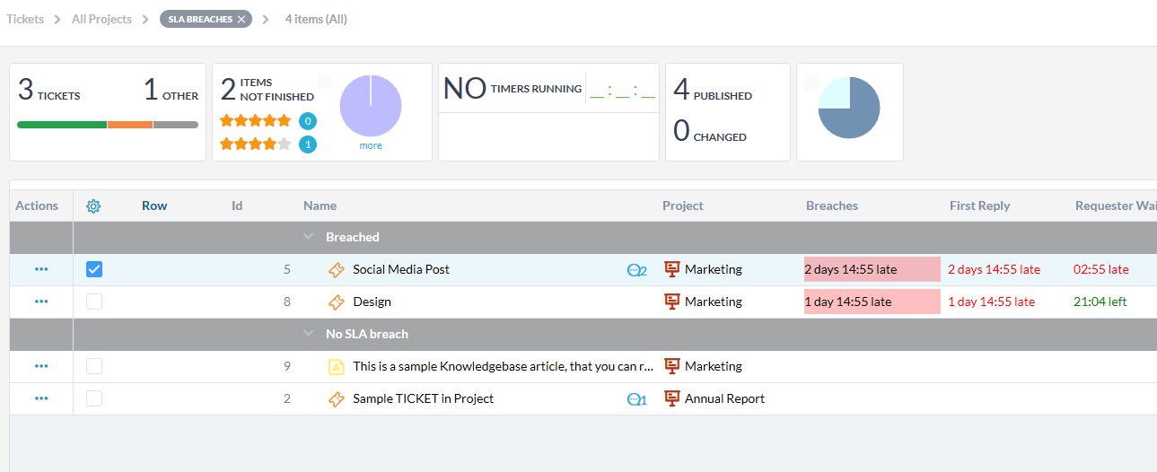The image size is (1157, 472).
Task: Open comments bubble on Social Media Post
Action: 636,270
